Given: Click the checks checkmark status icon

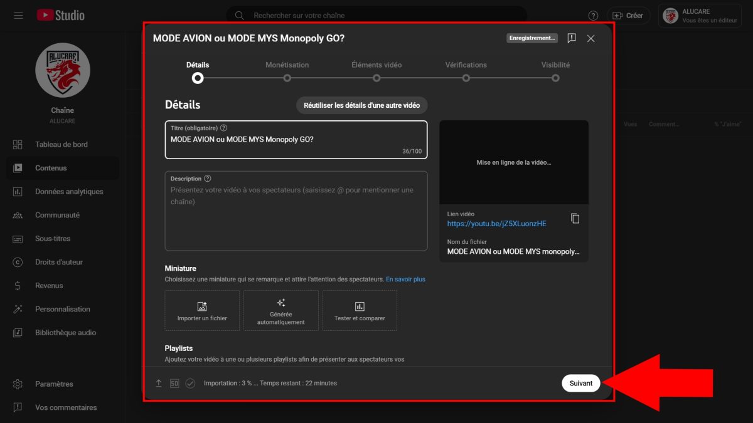Looking at the screenshot, I should pos(190,383).
